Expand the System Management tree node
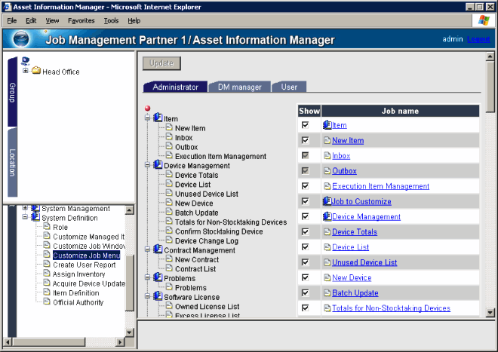Image resolution: width=498 pixels, height=352 pixels. 26,209
